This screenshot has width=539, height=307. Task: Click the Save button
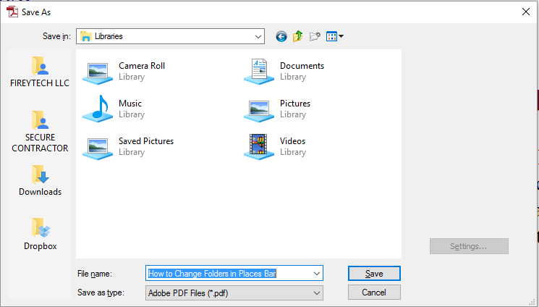pyautogui.click(x=373, y=274)
